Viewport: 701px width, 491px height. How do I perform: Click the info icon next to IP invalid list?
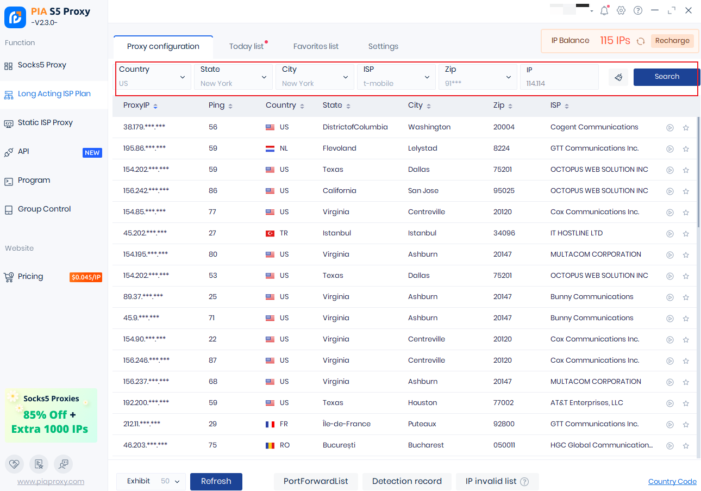tap(524, 482)
